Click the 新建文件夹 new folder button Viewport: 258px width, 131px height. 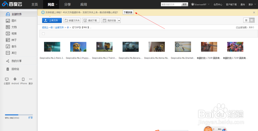coord(72,20)
